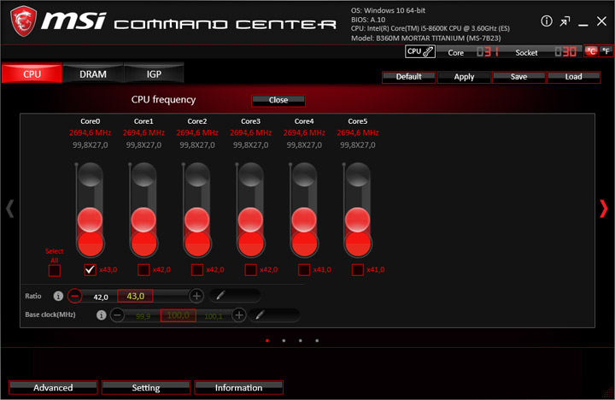Switch temperature to Fahrenheit

click(606, 51)
